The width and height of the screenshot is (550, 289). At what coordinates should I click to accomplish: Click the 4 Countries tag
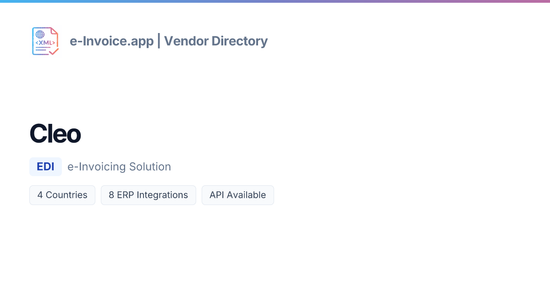62,195
